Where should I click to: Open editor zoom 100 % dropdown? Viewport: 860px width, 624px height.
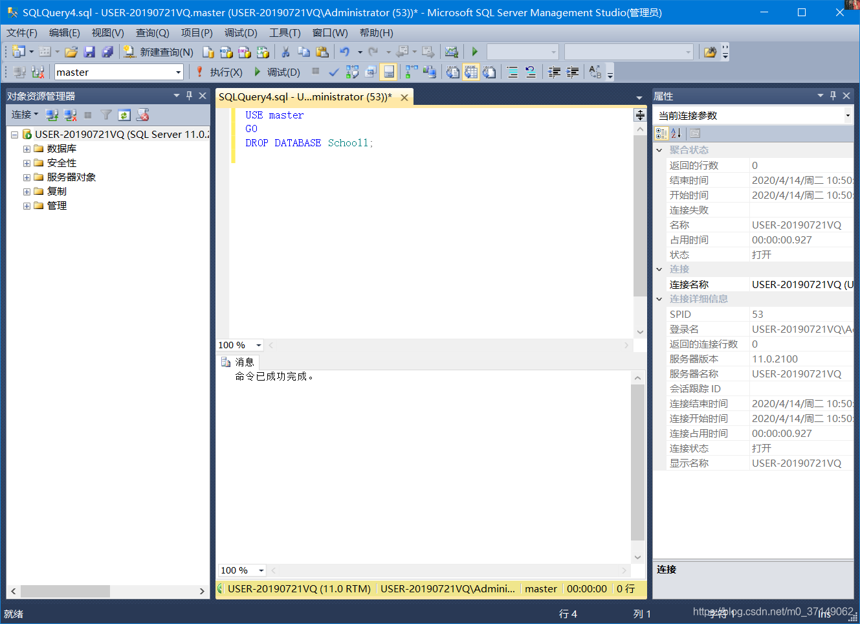pyautogui.click(x=259, y=345)
